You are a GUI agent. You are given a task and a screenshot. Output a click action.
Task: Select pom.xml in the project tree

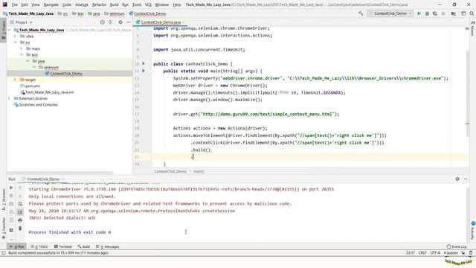coord(32,86)
